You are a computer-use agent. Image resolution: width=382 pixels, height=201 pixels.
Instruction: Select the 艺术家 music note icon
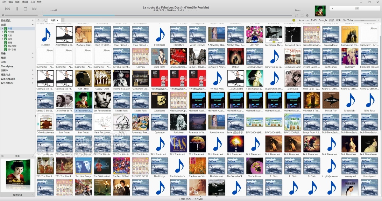coord(6,32)
